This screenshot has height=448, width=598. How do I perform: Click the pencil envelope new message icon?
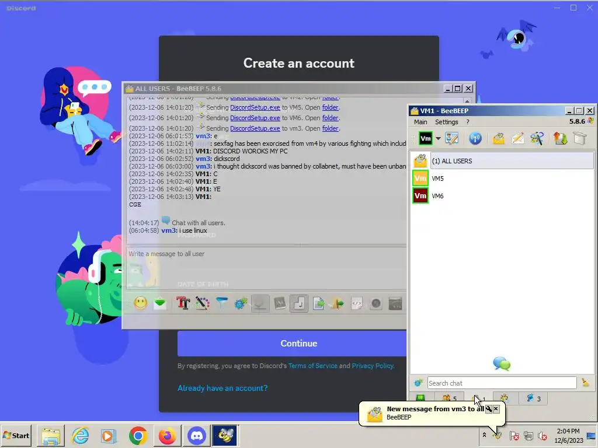pos(517,139)
